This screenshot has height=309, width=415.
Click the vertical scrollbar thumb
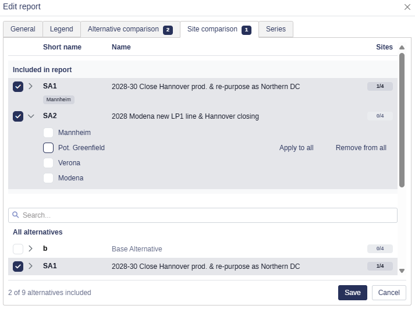tap(402, 120)
